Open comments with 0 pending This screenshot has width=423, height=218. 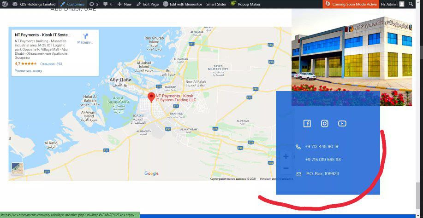108,4
